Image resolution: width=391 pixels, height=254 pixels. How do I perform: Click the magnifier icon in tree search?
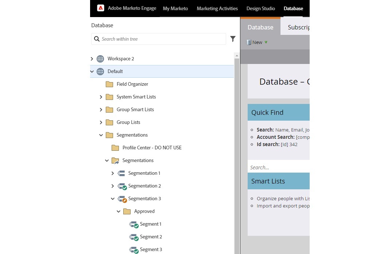pyautogui.click(x=97, y=39)
